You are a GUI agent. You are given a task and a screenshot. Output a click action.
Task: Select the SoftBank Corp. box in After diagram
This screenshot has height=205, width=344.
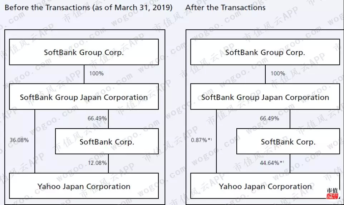[x=288, y=142]
